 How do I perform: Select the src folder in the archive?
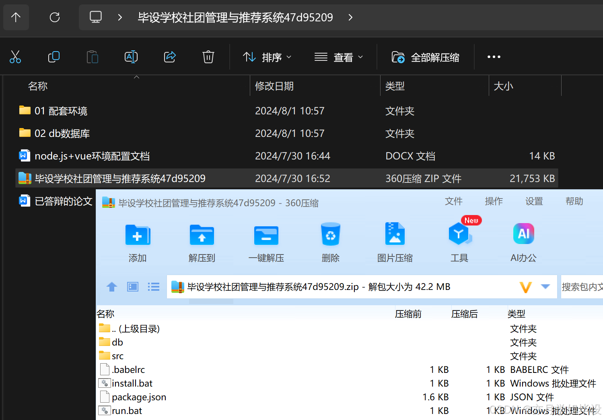tap(111, 356)
